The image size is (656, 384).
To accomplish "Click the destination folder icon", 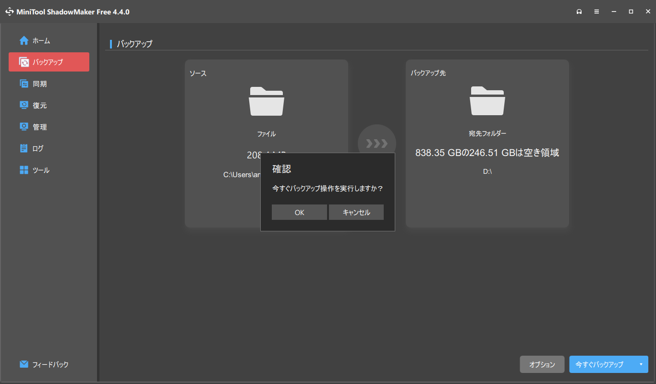I will click(x=487, y=101).
